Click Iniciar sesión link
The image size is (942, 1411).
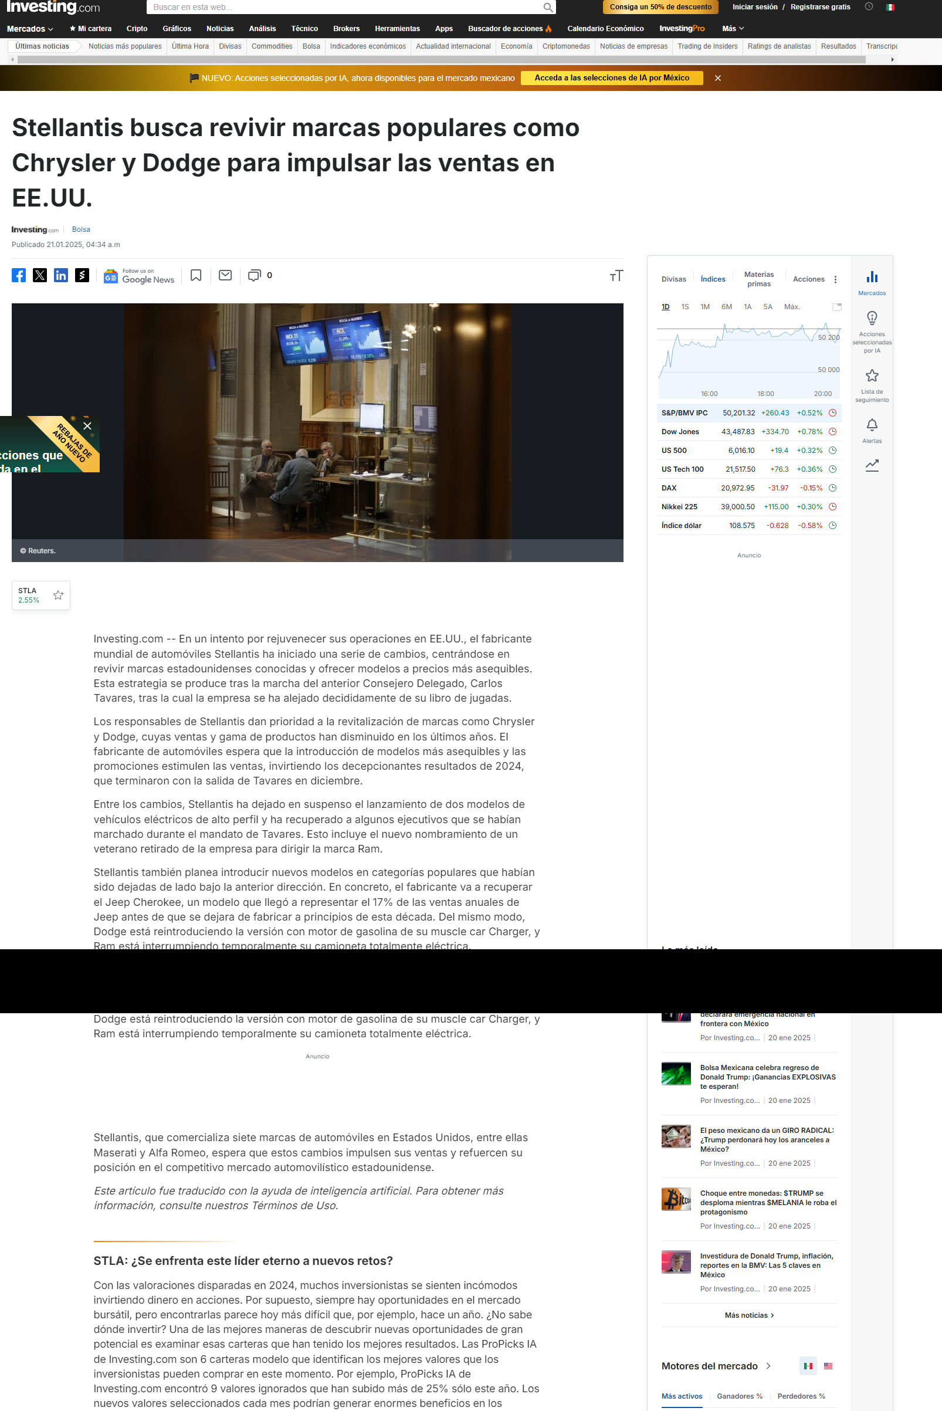(x=754, y=7)
